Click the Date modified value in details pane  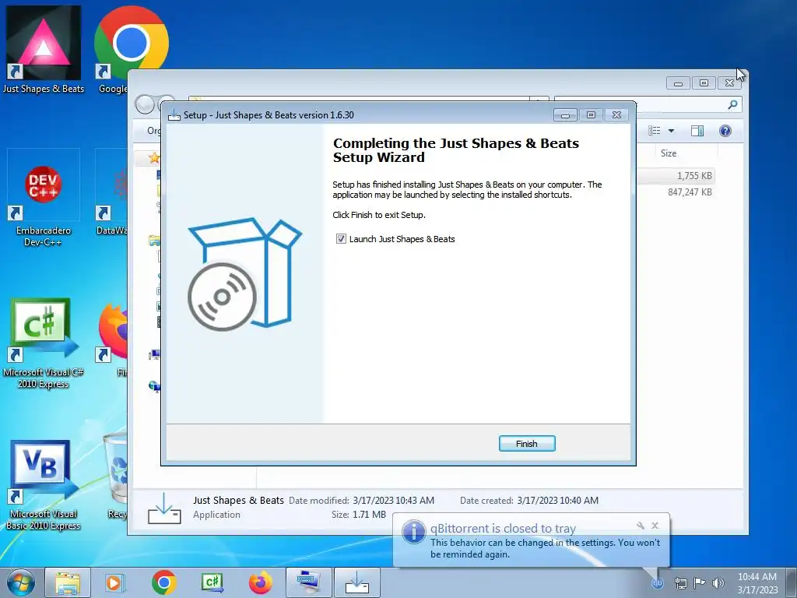click(x=393, y=501)
